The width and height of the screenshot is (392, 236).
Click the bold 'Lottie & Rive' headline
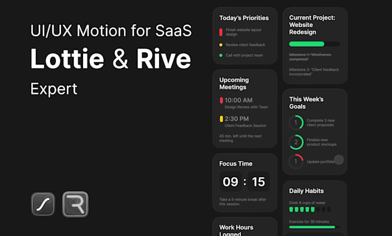[111, 59]
